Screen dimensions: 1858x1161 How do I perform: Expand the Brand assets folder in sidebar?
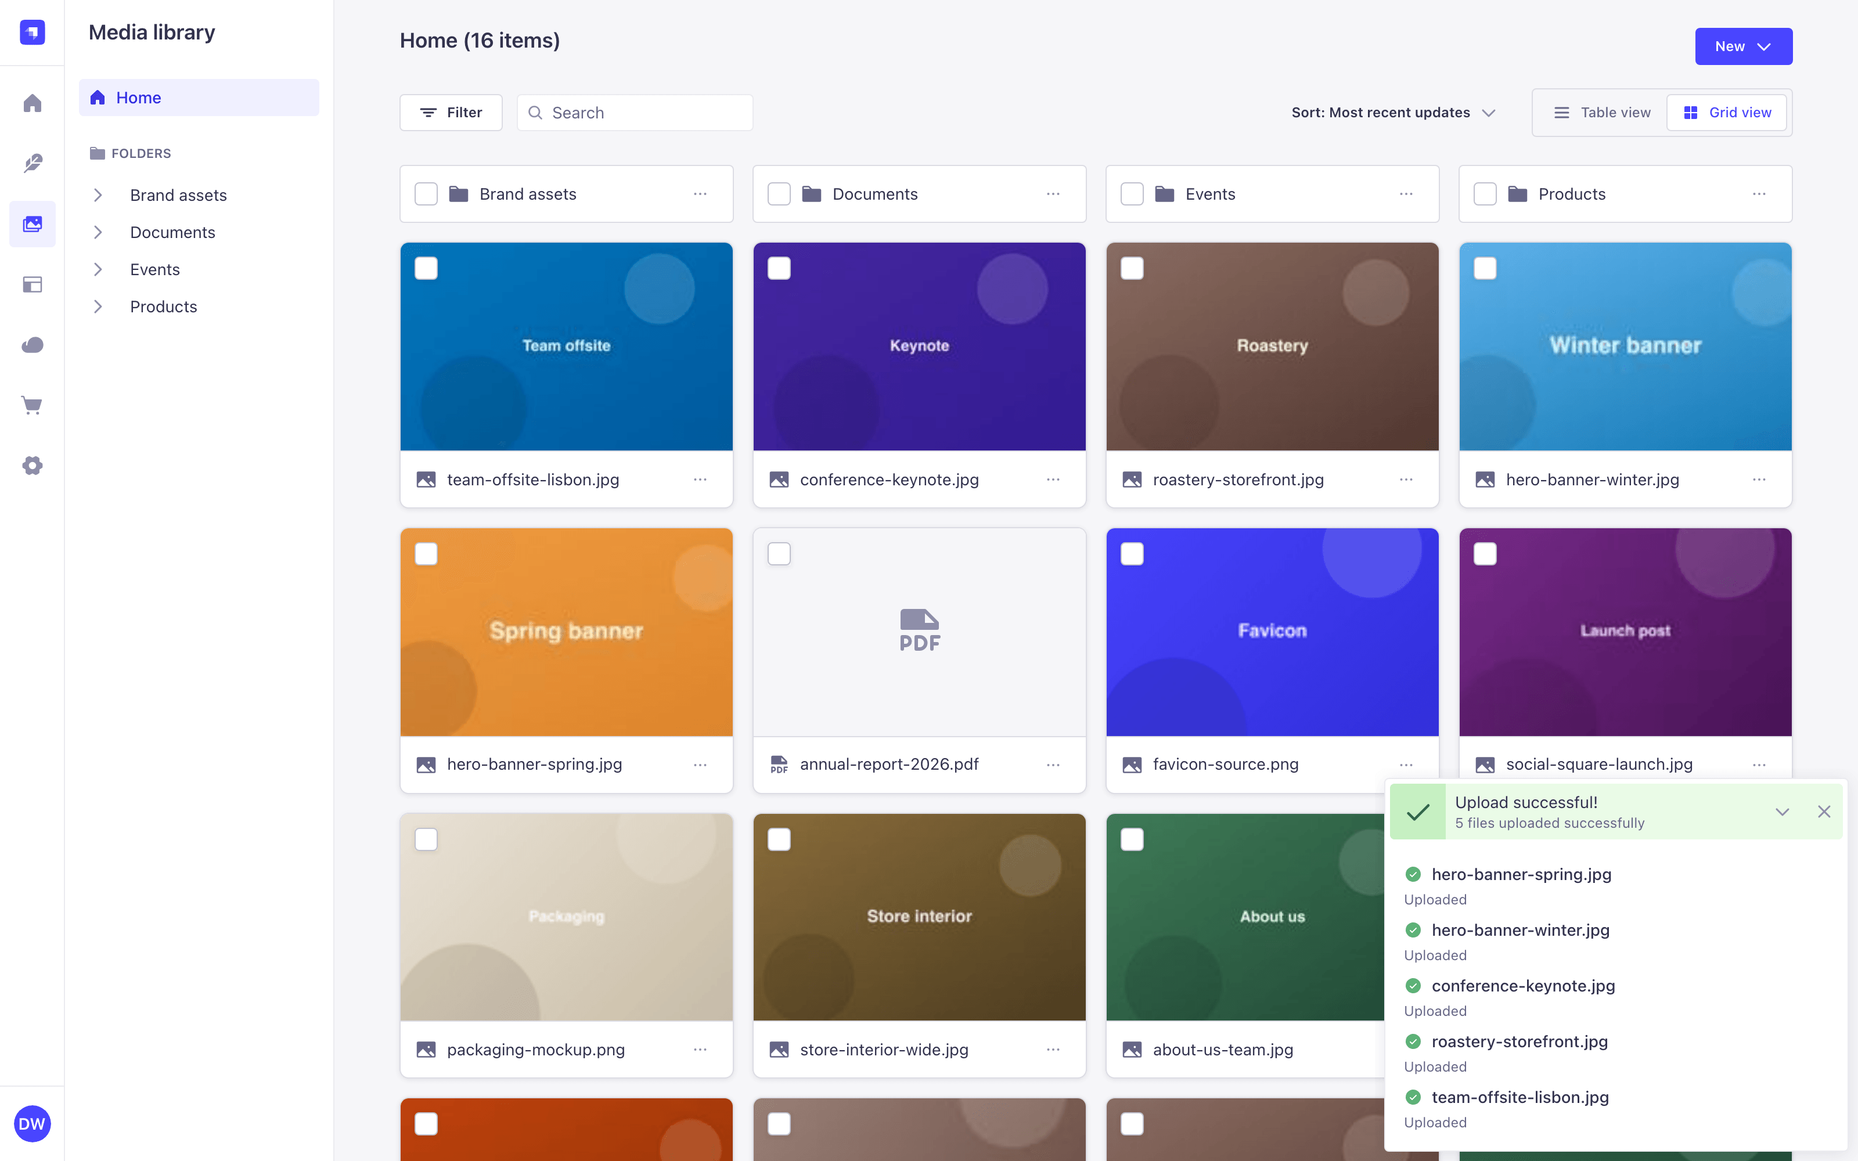click(x=98, y=195)
